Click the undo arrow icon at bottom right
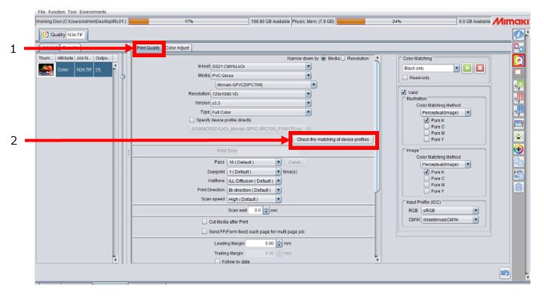The width and height of the screenshot is (544, 302). pos(505,273)
